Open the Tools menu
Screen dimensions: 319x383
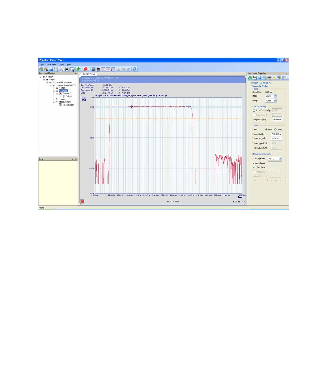[61, 64]
